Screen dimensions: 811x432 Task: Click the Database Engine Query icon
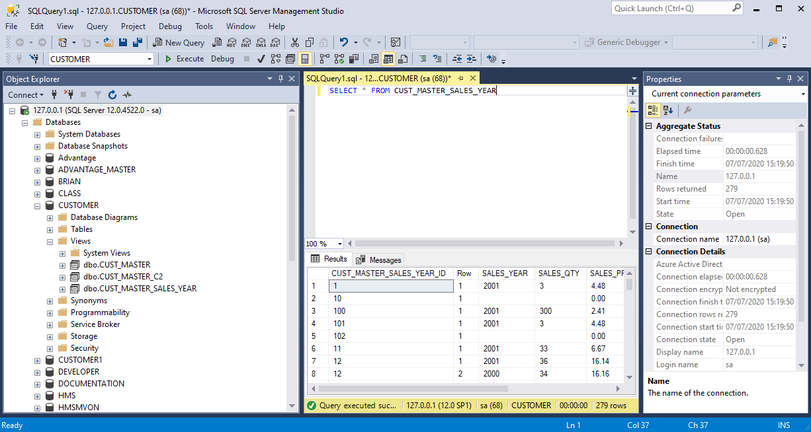[217, 42]
